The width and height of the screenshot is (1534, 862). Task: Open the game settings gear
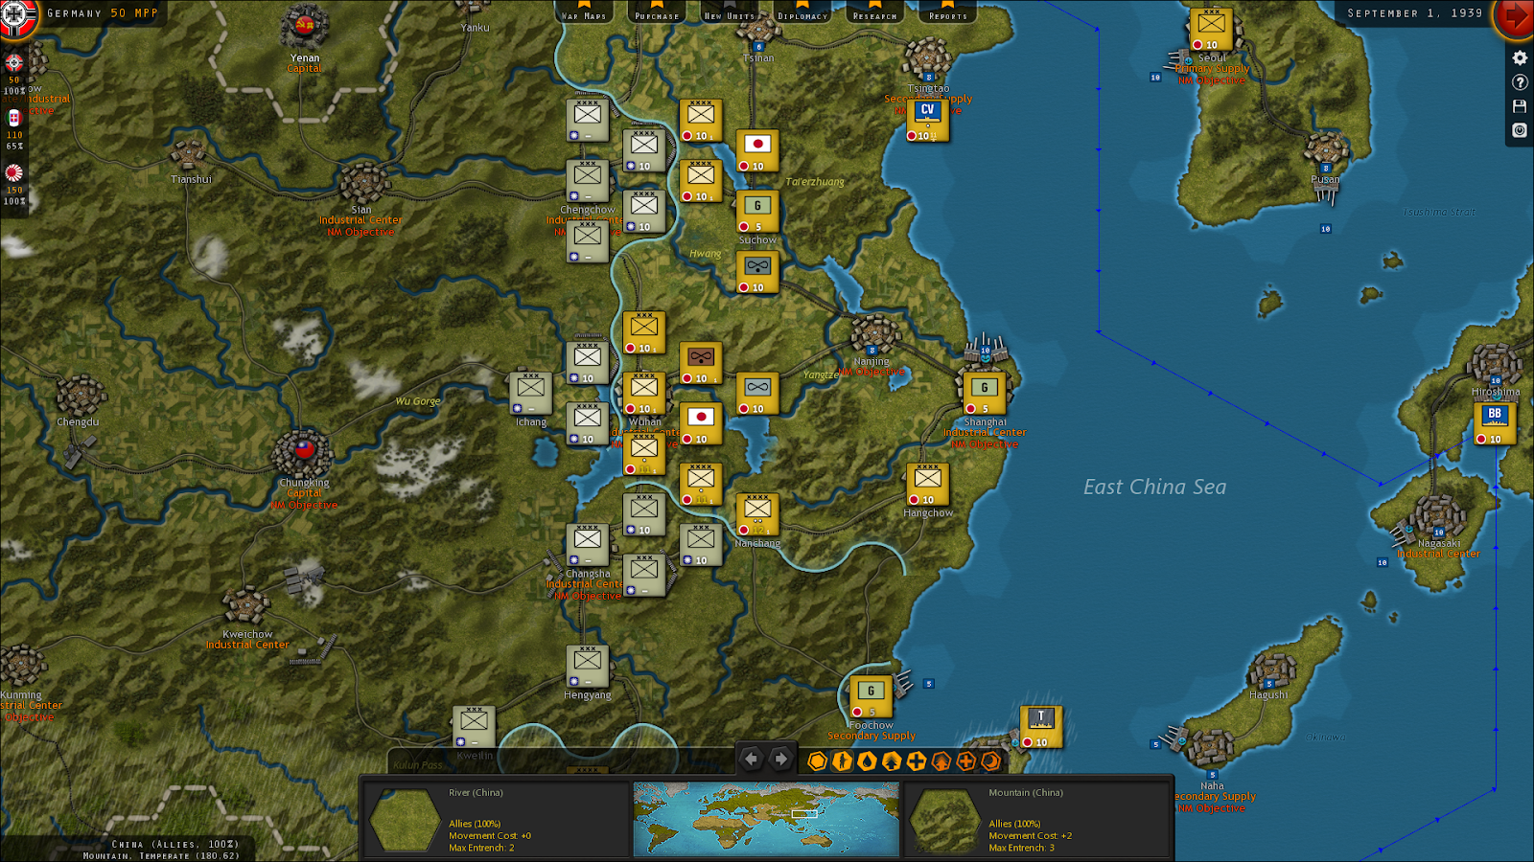click(x=1520, y=58)
